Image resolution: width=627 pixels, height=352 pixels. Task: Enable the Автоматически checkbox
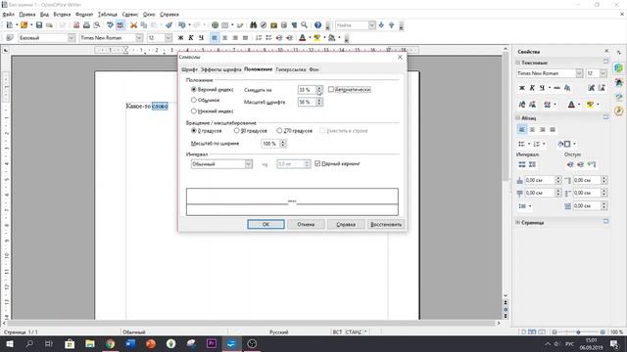pyautogui.click(x=331, y=89)
